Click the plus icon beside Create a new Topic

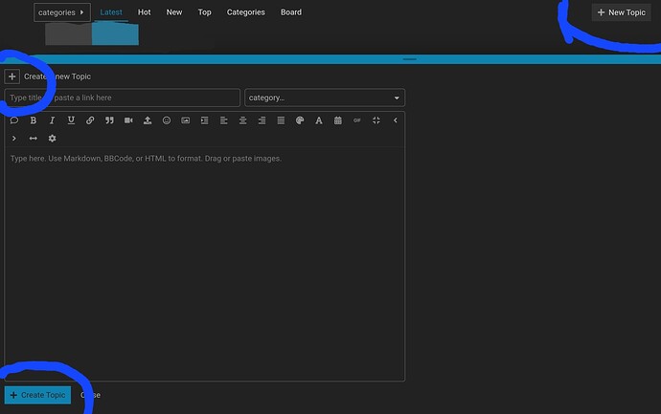coord(11,76)
